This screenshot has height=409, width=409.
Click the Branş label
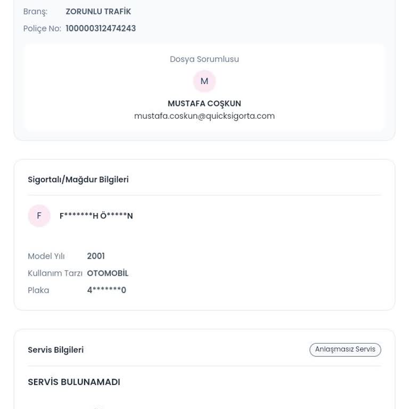pos(35,12)
